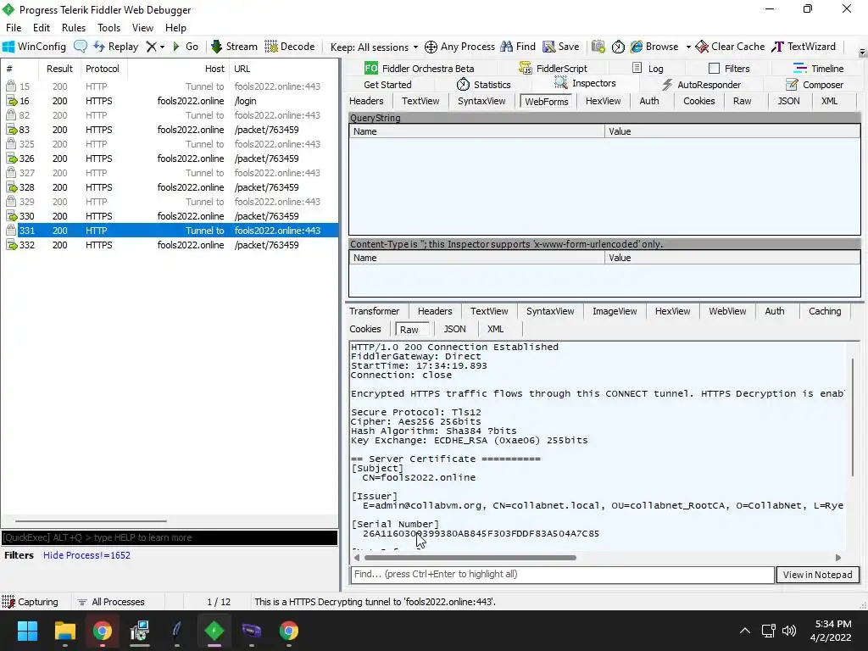The width and height of the screenshot is (868, 651).
Task: Resume with the Go button
Action: (x=186, y=47)
